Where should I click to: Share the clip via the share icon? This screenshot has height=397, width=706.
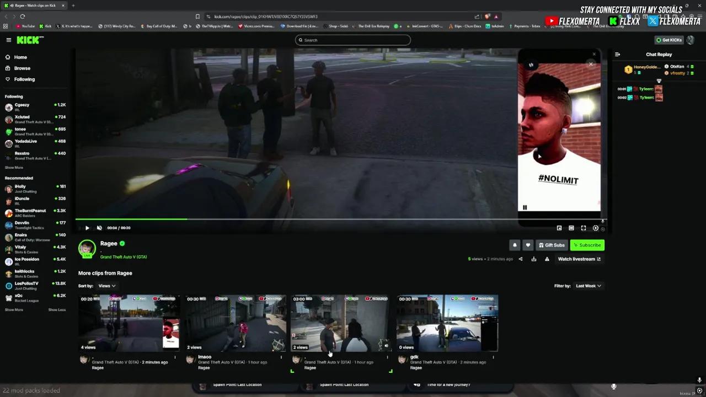click(520, 259)
